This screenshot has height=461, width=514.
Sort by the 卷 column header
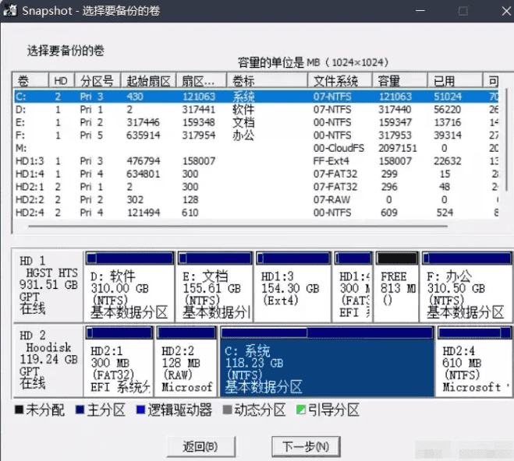(x=30, y=80)
